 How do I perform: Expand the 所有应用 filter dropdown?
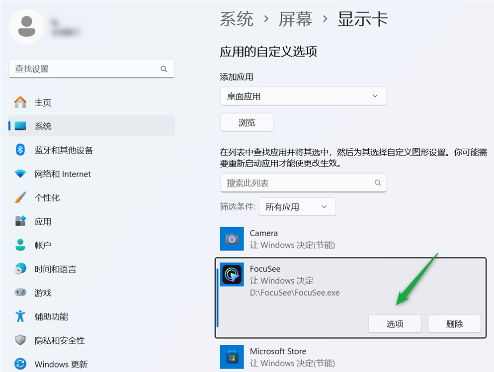click(297, 207)
